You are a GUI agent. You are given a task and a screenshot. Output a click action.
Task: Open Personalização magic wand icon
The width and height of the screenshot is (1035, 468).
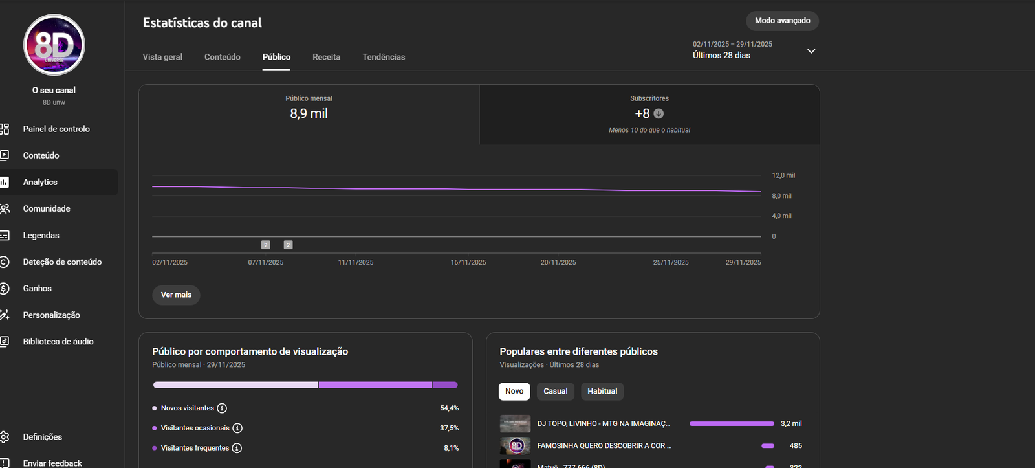point(5,315)
